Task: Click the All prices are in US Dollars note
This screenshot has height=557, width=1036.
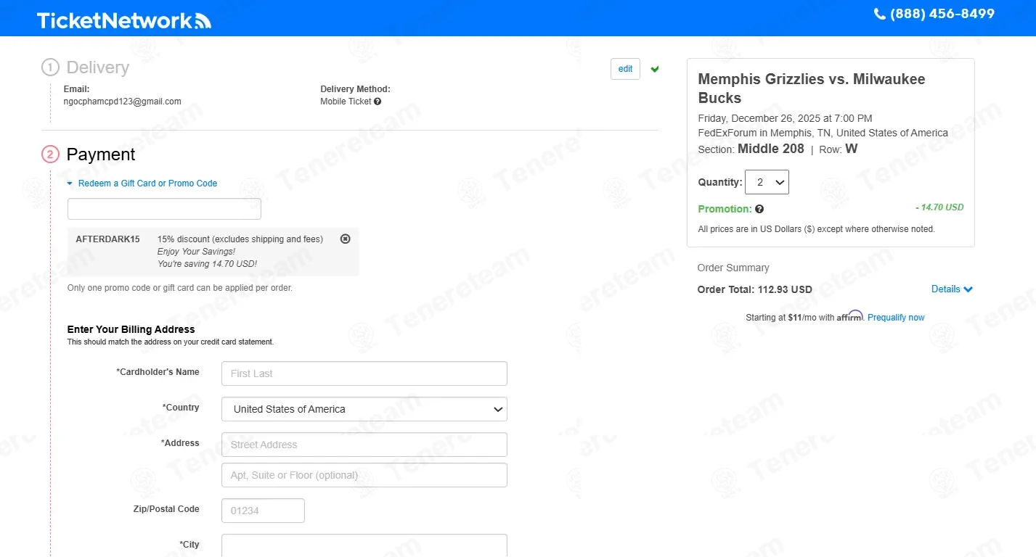Action: point(817,229)
